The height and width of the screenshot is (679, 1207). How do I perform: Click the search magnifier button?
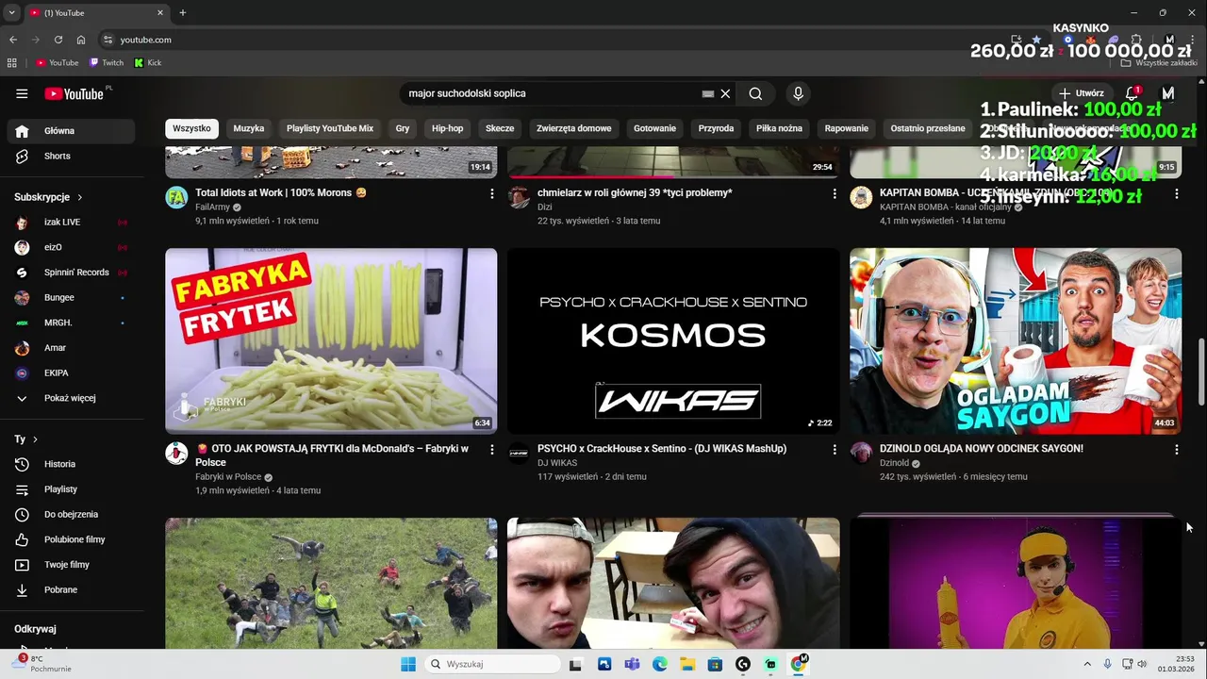(755, 93)
